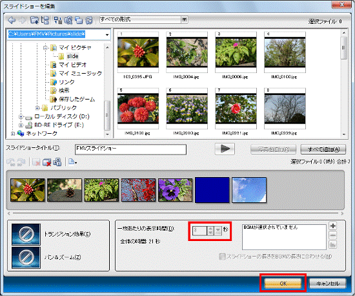Click the filmstrip horizontal scroll bar

tap(176, 213)
